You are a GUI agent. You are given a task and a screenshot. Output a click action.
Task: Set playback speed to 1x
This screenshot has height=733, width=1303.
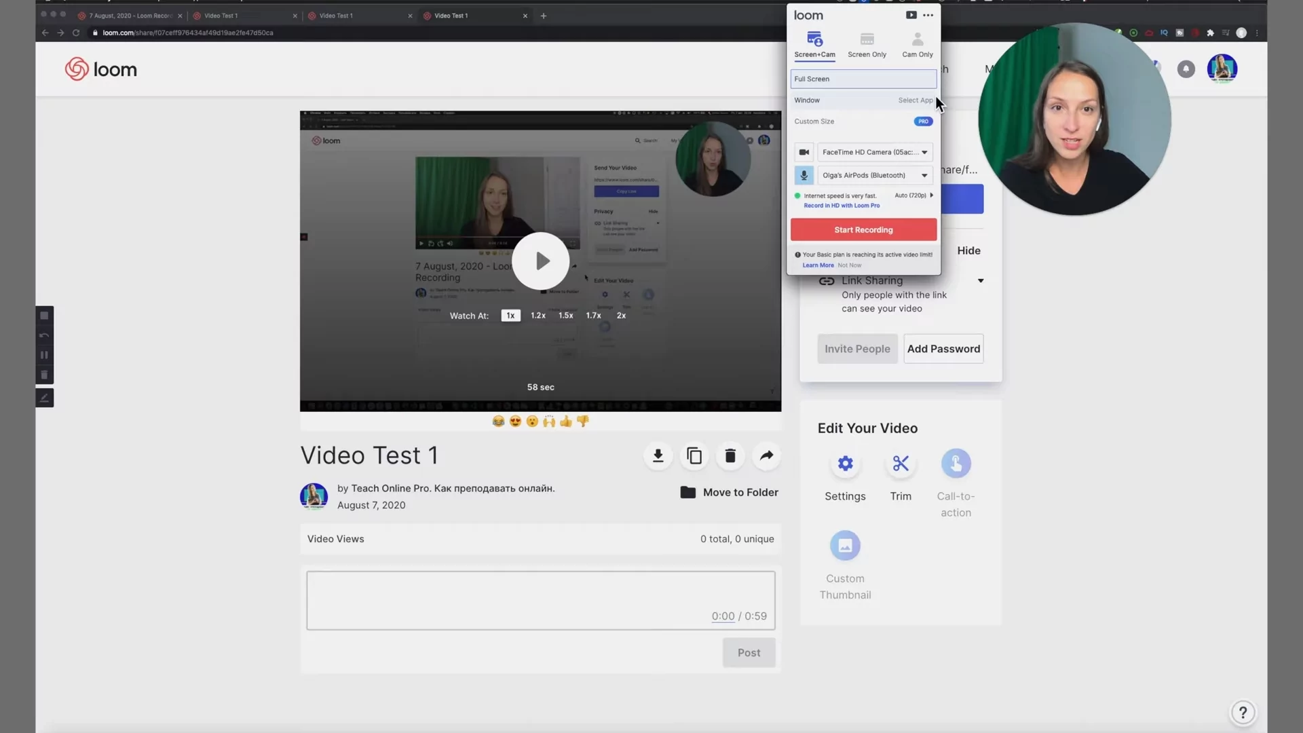click(510, 316)
